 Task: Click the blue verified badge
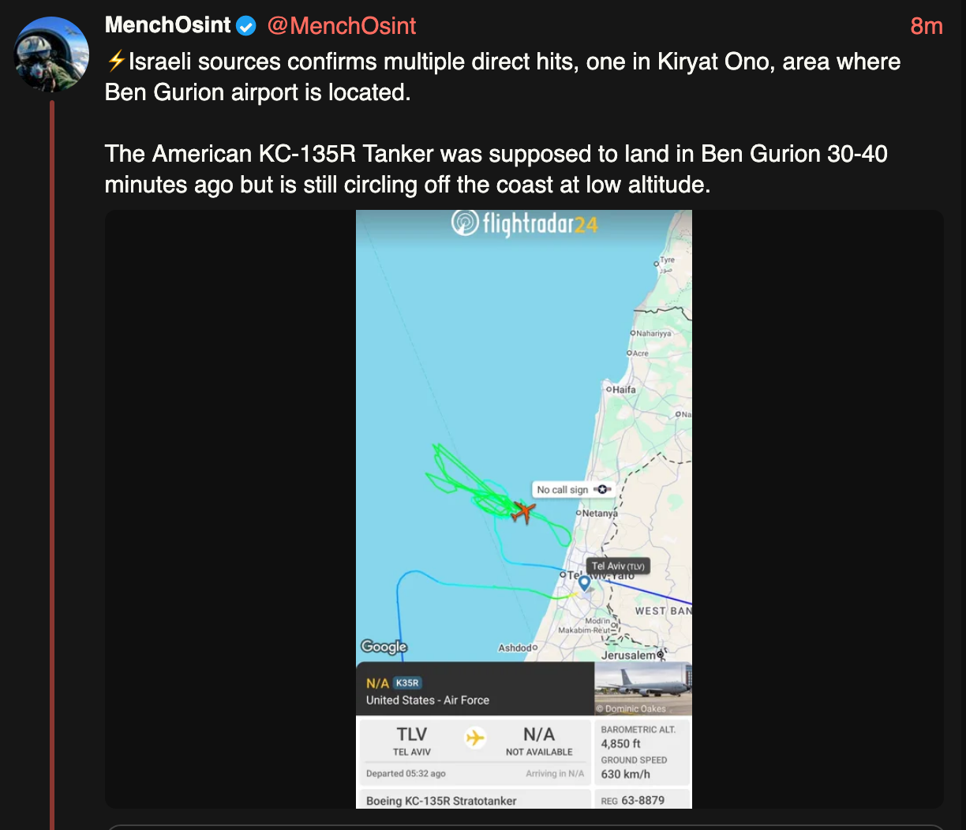(x=246, y=26)
